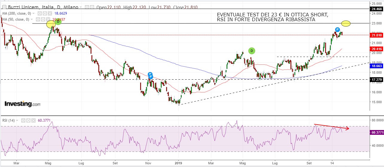Open MA 50 indicator settings gear
The image size is (384, 167).
pyautogui.click(x=43, y=19)
